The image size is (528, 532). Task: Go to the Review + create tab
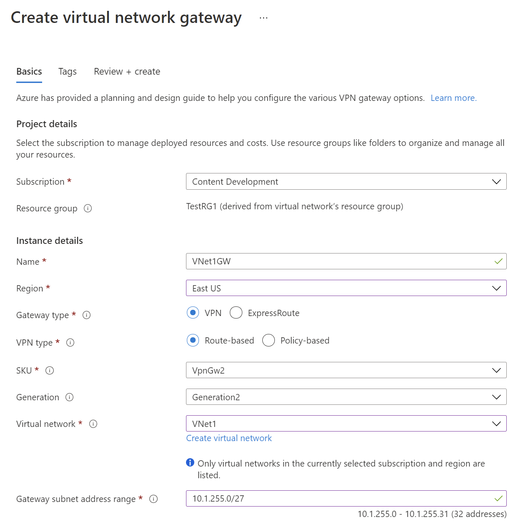(x=127, y=72)
